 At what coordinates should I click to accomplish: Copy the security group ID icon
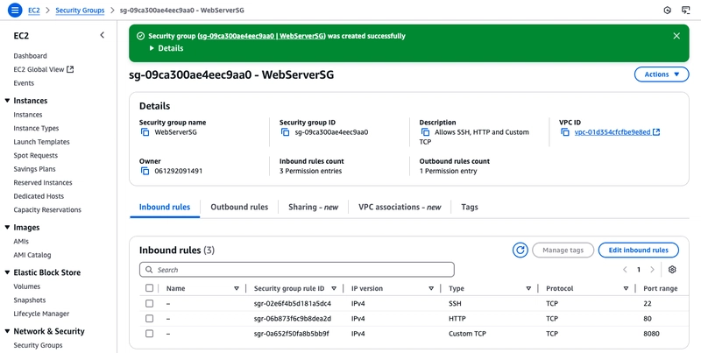[x=286, y=132]
